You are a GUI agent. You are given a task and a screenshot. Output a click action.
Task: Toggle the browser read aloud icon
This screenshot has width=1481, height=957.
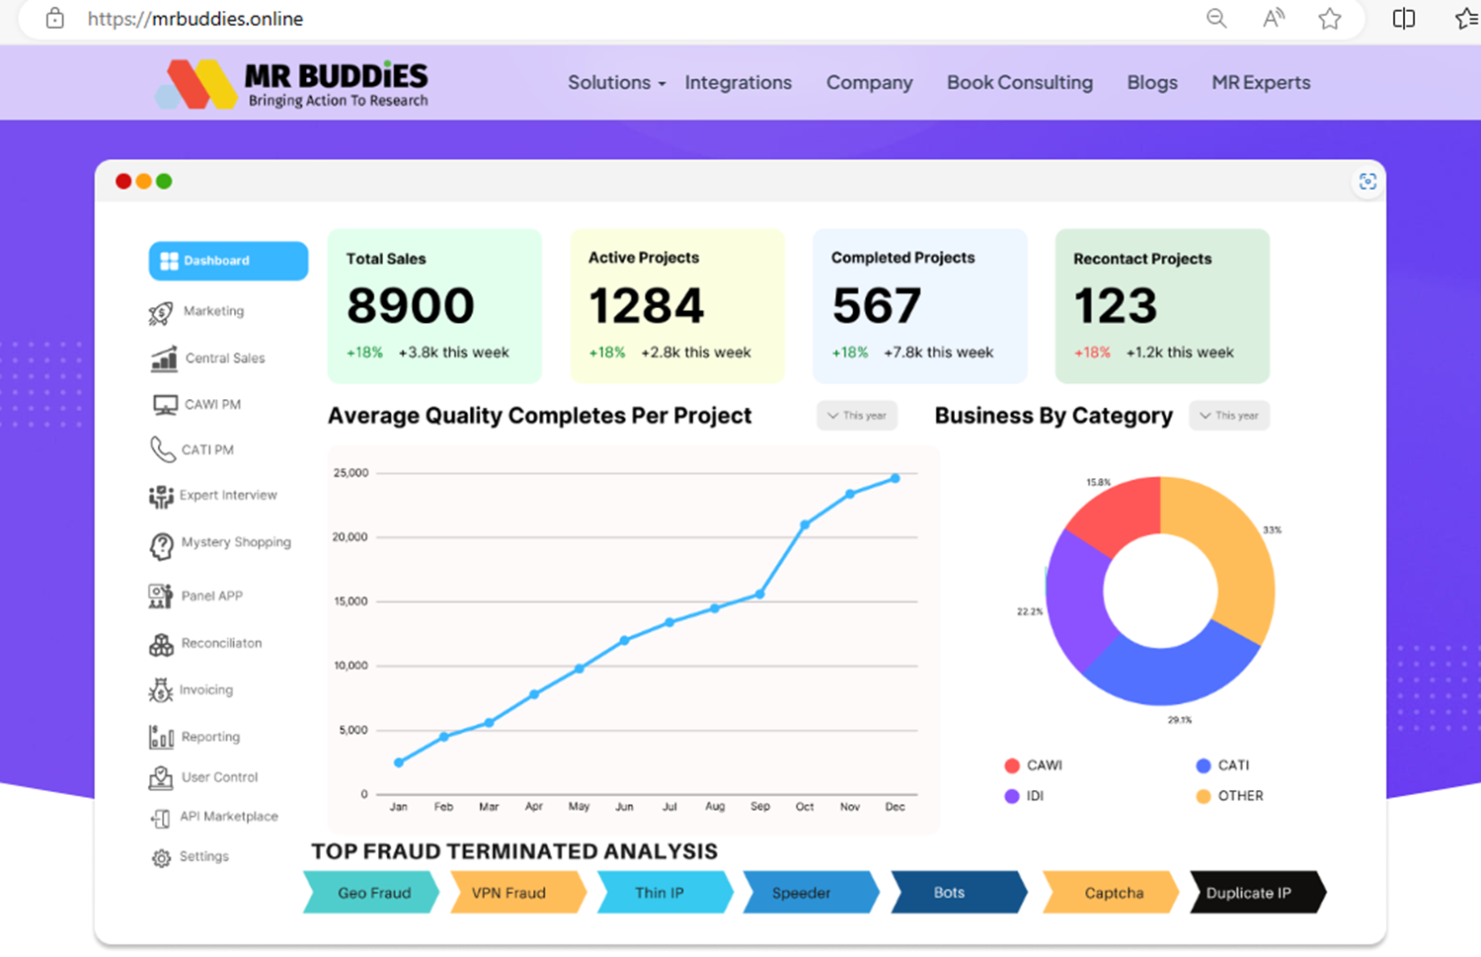tap(1274, 19)
